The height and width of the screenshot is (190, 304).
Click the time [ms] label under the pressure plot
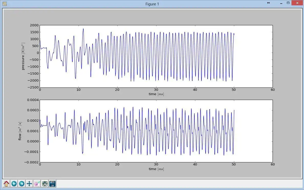click(156, 94)
